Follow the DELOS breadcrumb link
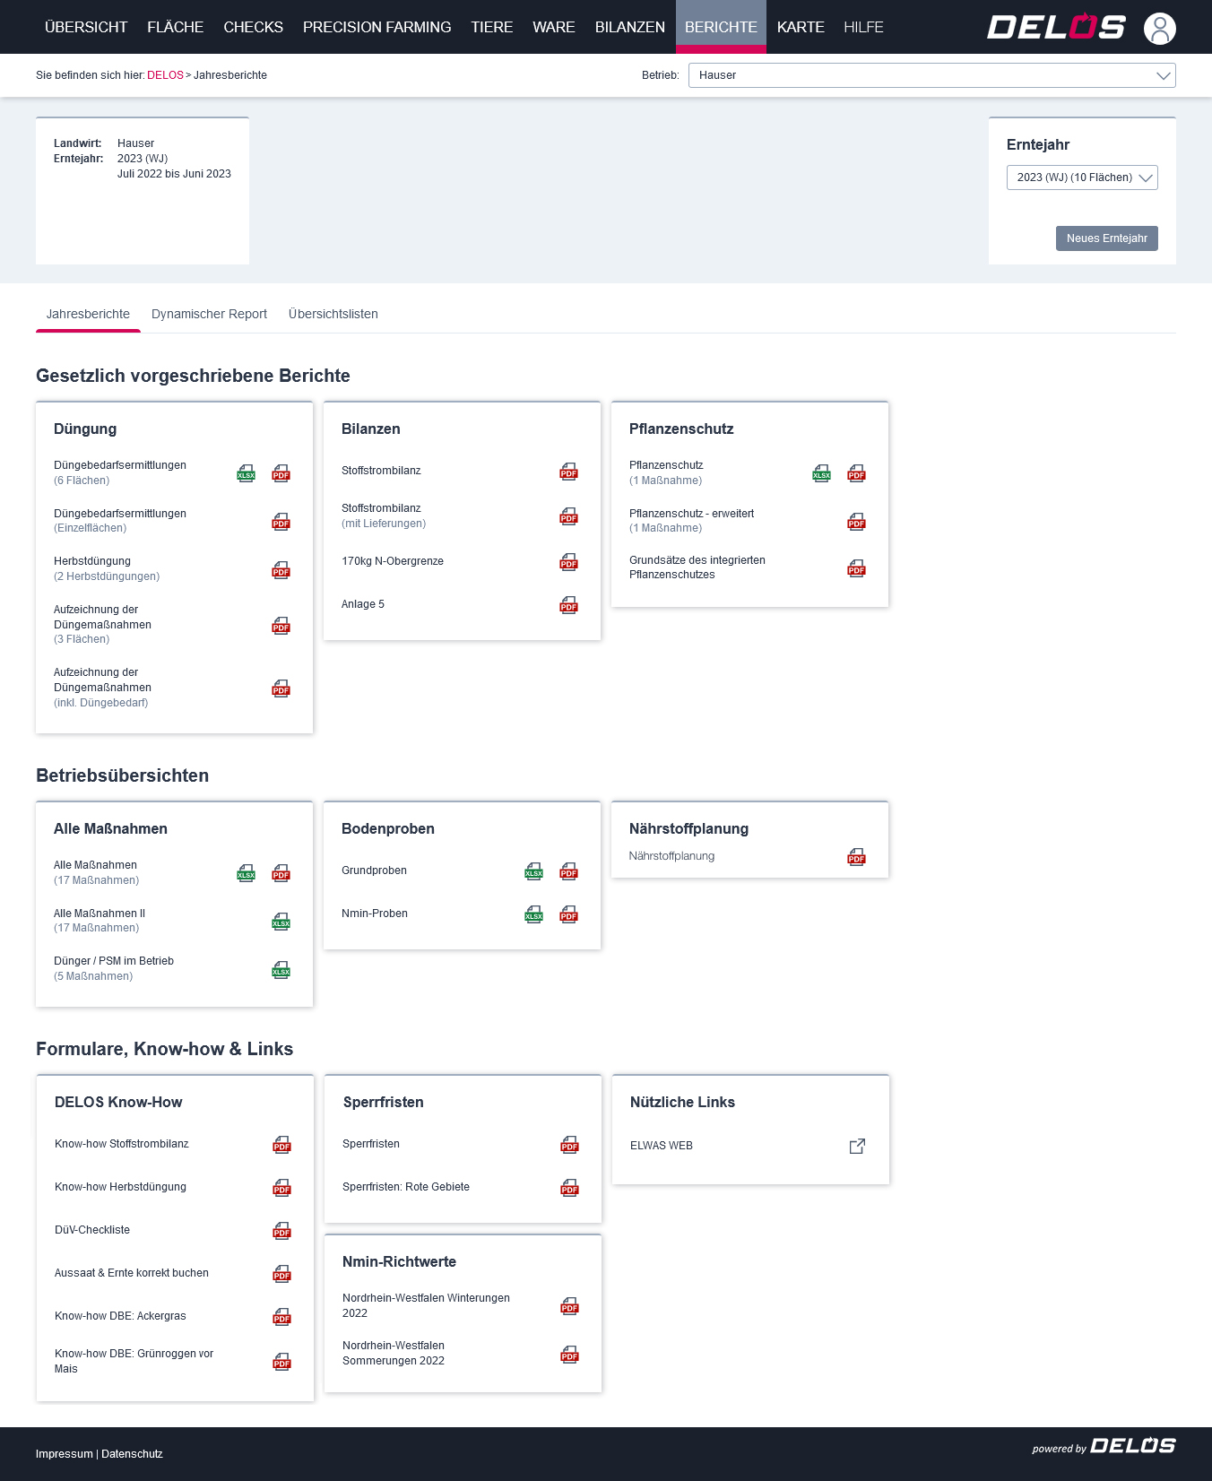 165,75
